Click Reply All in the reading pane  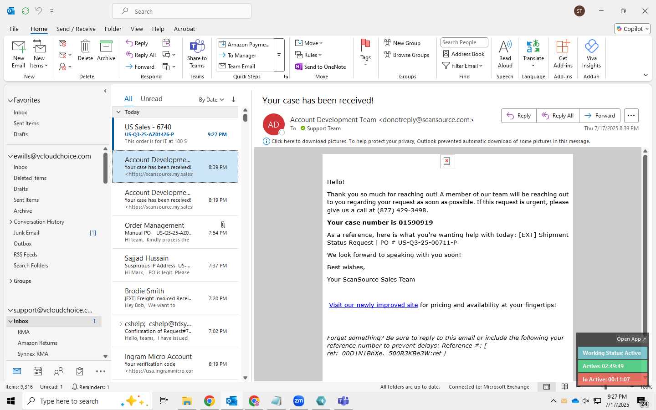point(558,116)
